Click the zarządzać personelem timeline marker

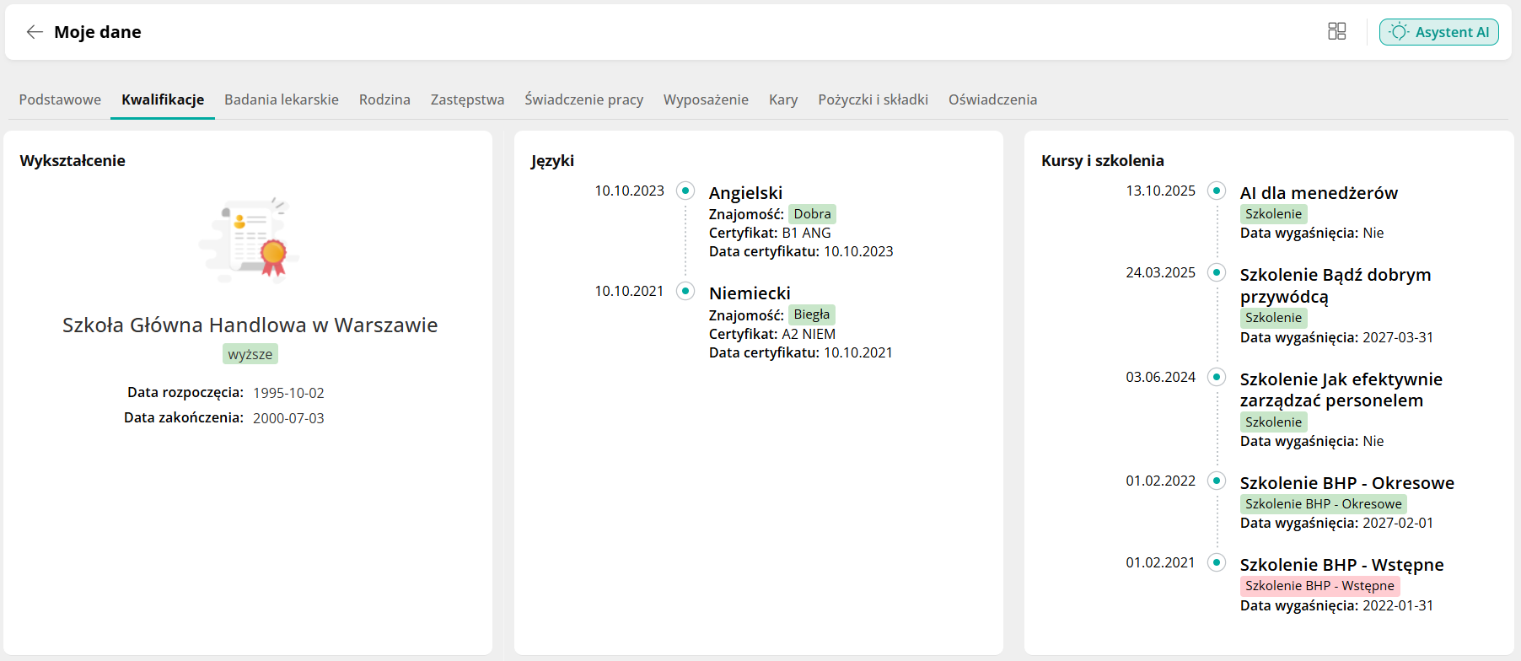[x=1217, y=377]
